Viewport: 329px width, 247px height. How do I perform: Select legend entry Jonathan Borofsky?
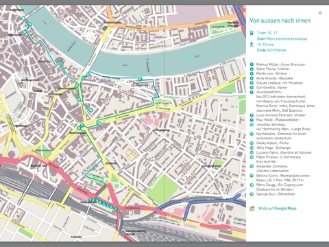pos(280,127)
